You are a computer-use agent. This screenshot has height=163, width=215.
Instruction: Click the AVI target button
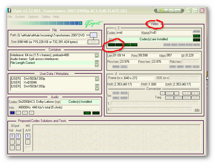(x=169, y=93)
